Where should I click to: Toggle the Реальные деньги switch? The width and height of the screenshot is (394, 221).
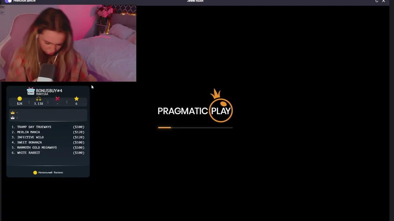coord(8,1)
